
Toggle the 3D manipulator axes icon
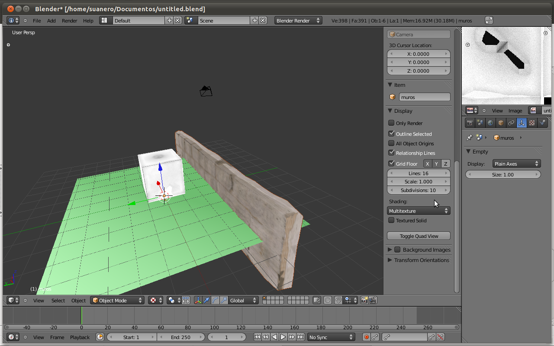click(198, 300)
